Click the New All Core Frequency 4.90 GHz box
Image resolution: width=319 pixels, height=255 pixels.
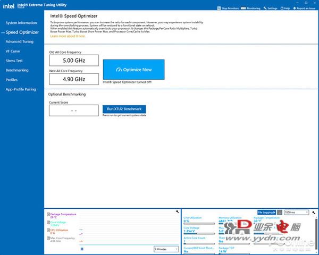coord(74,79)
